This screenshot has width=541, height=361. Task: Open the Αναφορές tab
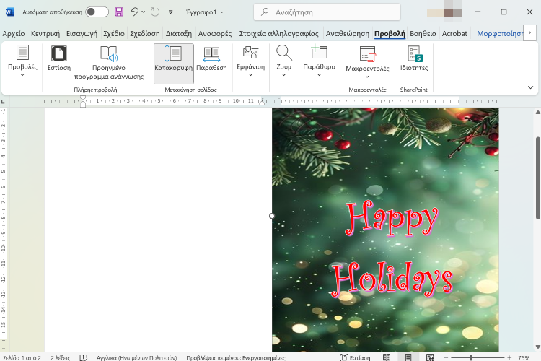coord(215,33)
